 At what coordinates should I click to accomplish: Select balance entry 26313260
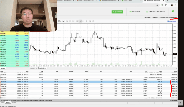[x=89, y=77]
